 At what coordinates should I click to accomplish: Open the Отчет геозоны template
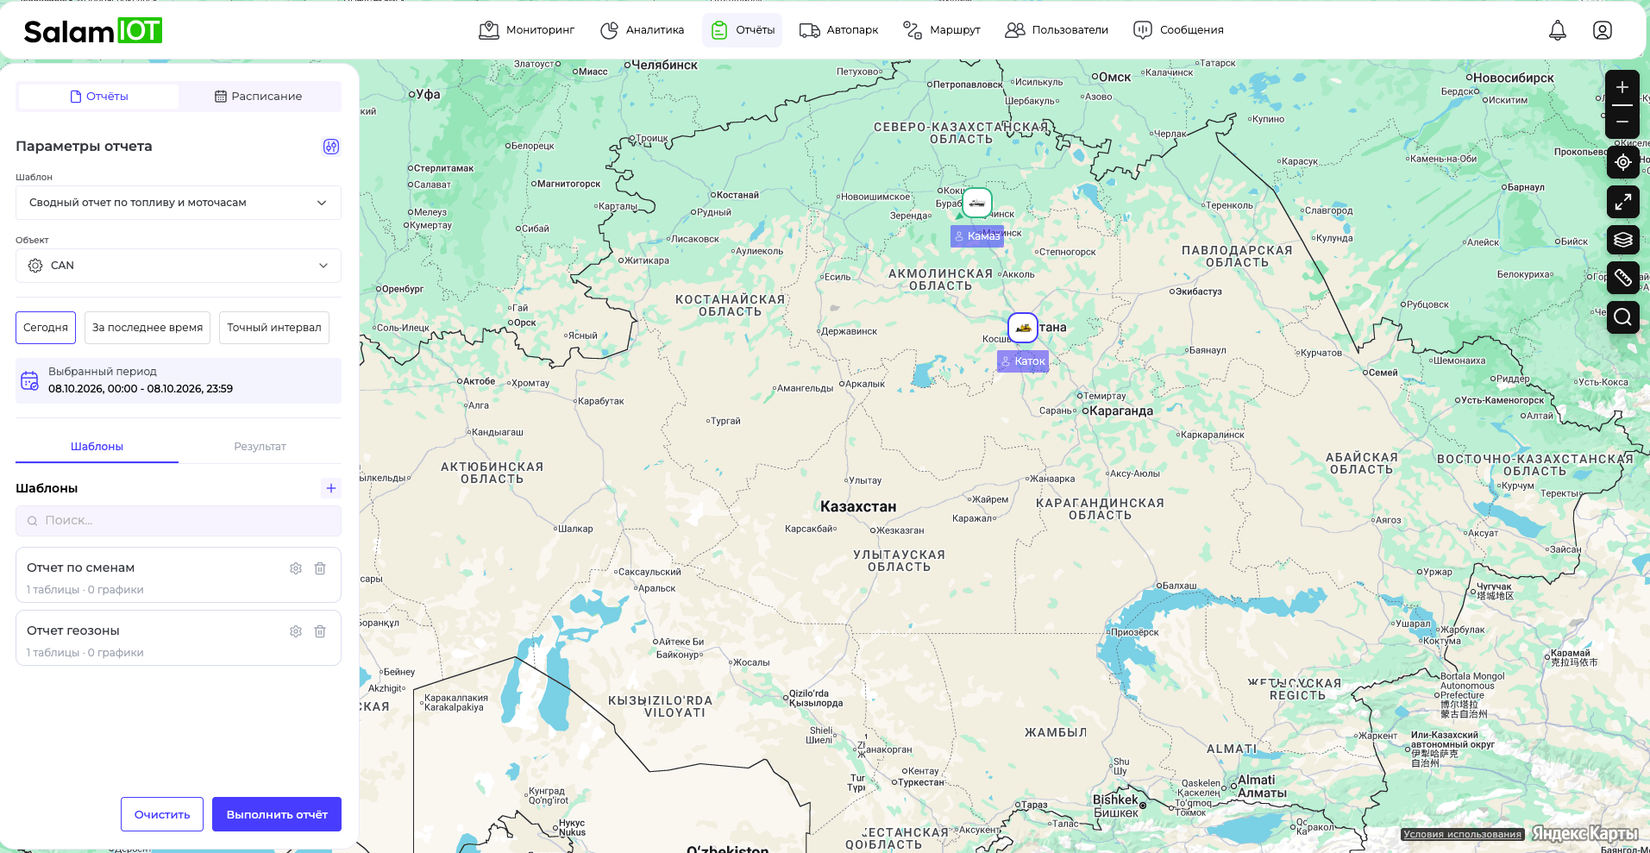pos(179,638)
